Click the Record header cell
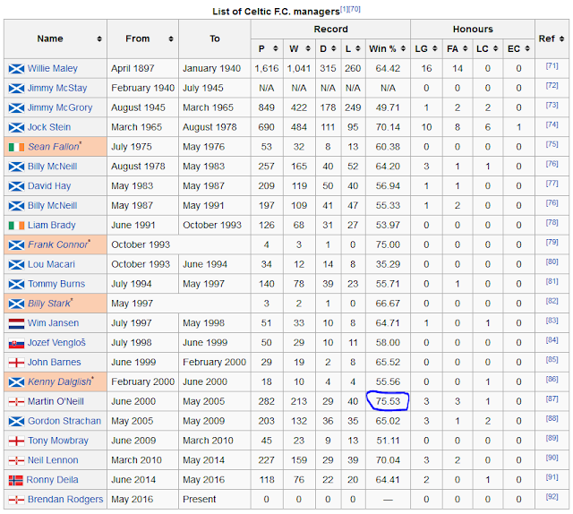This screenshot has width=573, height=514. click(x=330, y=30)
